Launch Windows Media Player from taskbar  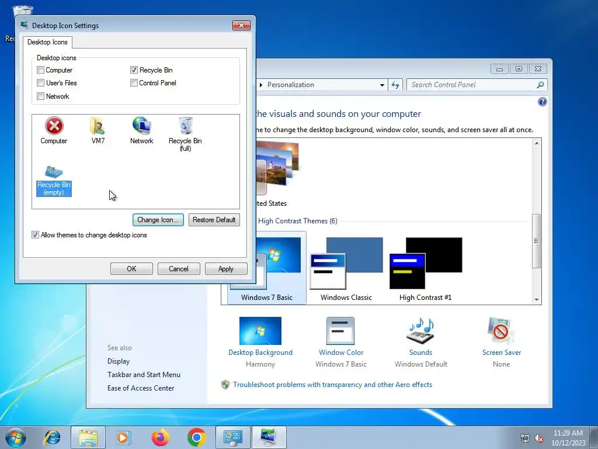(124, 437)
